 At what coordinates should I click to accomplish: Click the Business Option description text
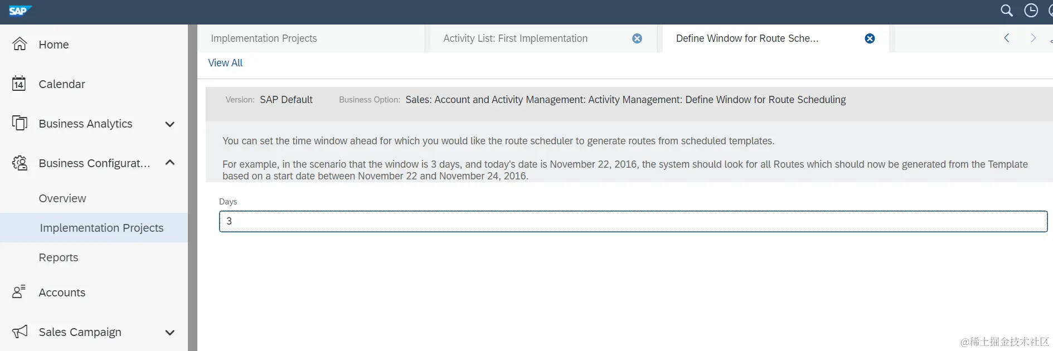coord(625,100)
